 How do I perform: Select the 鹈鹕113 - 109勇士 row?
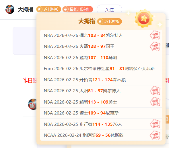coord(101,102)
